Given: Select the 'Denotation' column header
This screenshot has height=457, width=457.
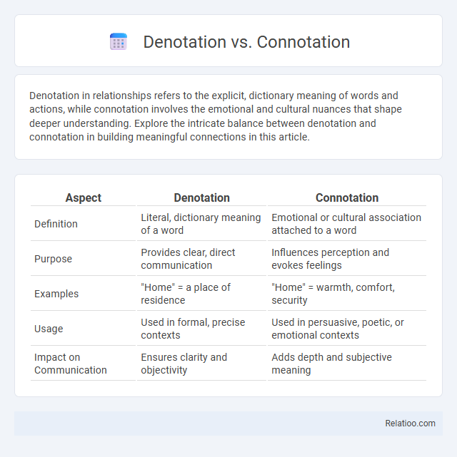Looking at the screenshot, I should (201, 197).
